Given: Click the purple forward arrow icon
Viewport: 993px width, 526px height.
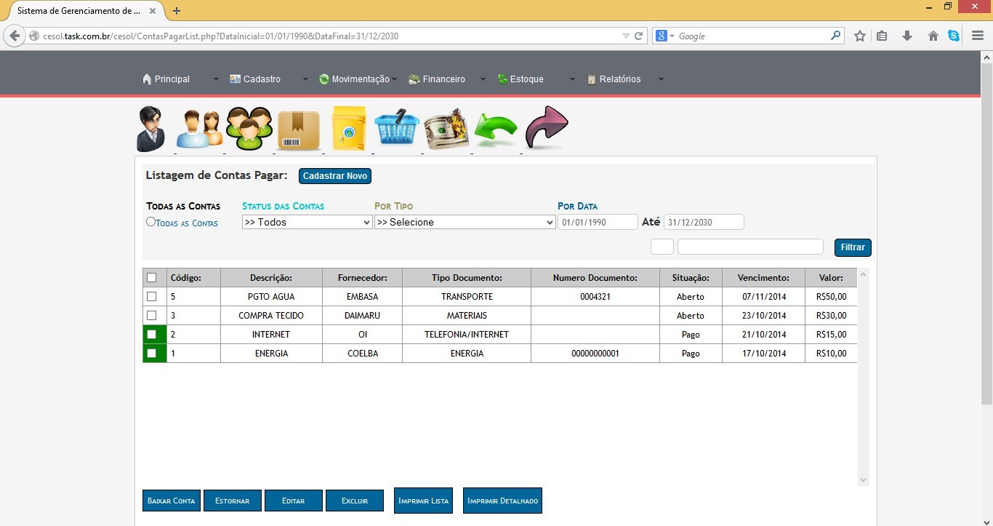Looking at the screenshot, I should (546, 127).
